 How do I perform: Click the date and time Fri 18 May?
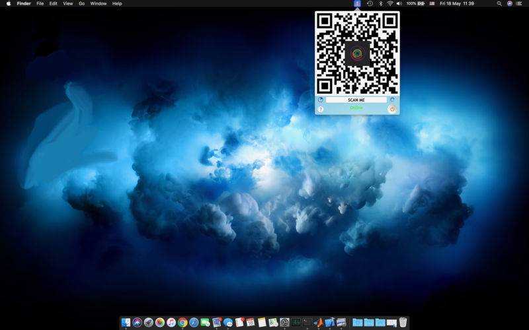coord(457,3)
